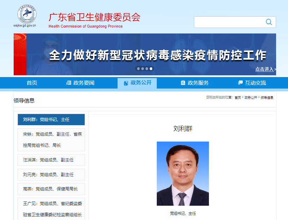Click the Health Commission of Guangdong Province subtitle
Image resolution: width=288 pixels, height=220 pixels.
pyautogui.click(x=86, y=26)
